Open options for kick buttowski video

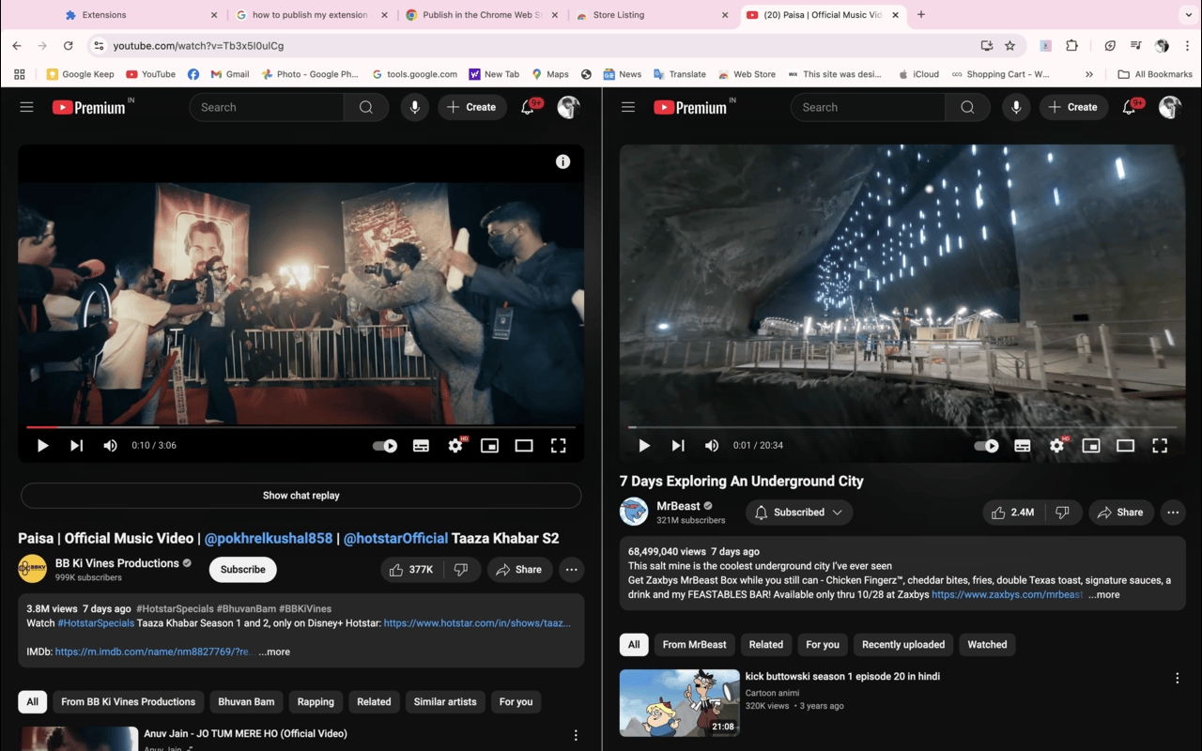coord(1177,678)
